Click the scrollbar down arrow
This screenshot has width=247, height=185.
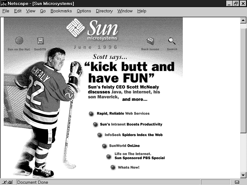(x=243, y=175)
